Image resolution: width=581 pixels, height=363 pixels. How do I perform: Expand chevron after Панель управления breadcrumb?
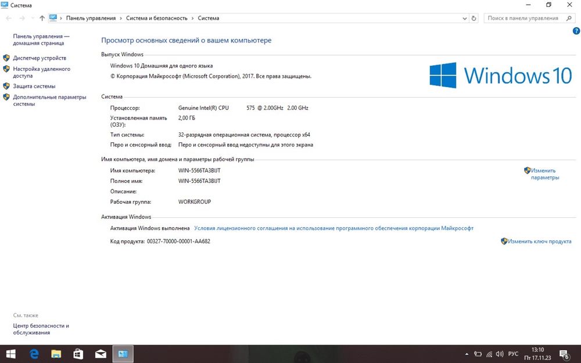point(121,18)
